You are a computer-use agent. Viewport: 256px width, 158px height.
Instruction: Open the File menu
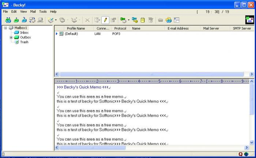point(5,12)
